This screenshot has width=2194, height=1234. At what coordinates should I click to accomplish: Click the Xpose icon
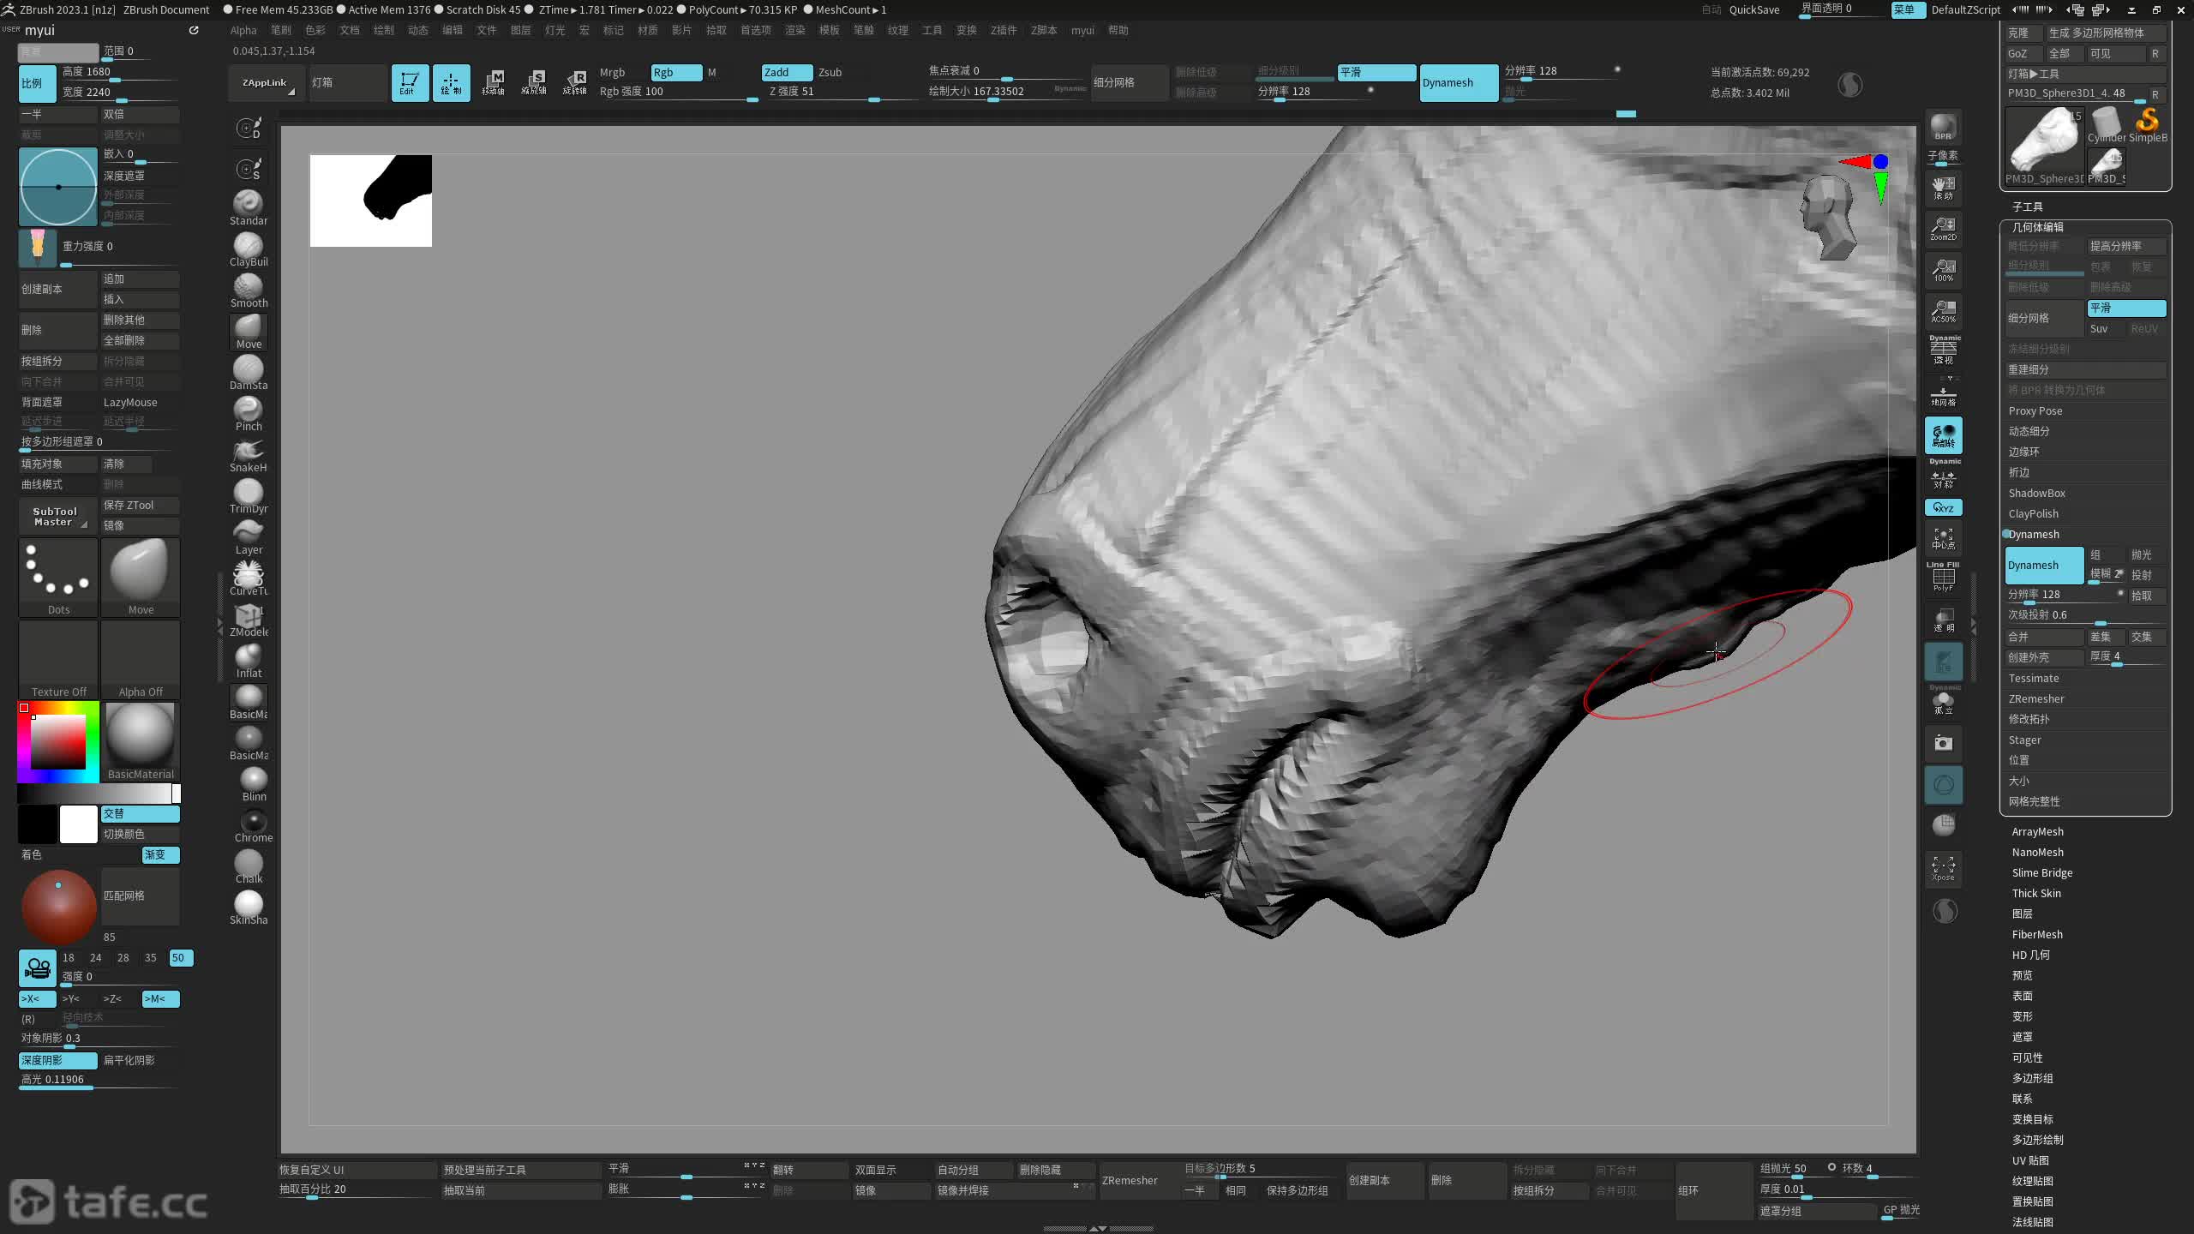point(1943,868)
